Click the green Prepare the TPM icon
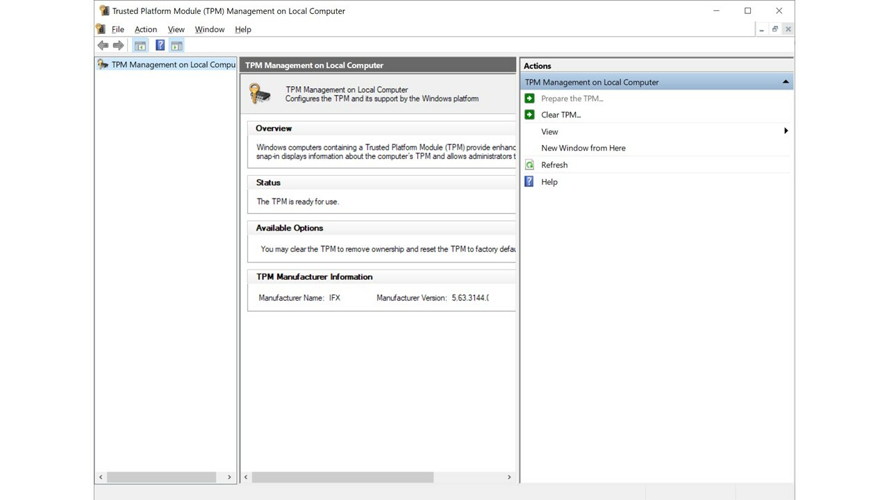Image resolution: width=889 pixels, height=500 pixels. coord(529,98)
